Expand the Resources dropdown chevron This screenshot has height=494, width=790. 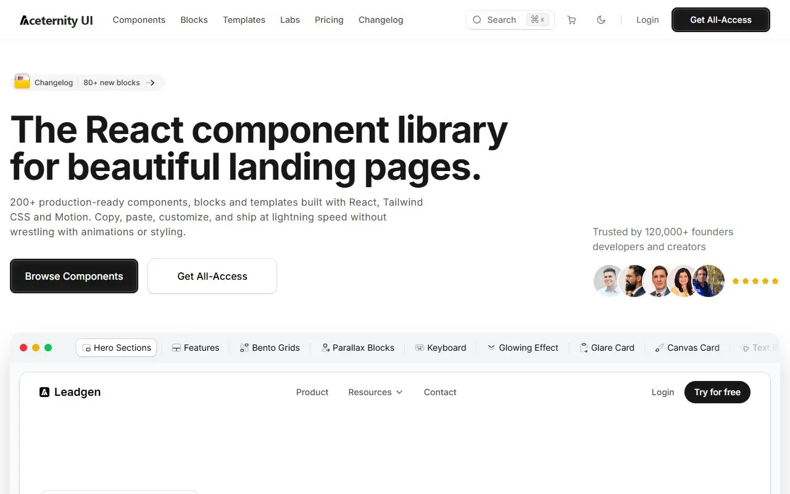point(399,393)
